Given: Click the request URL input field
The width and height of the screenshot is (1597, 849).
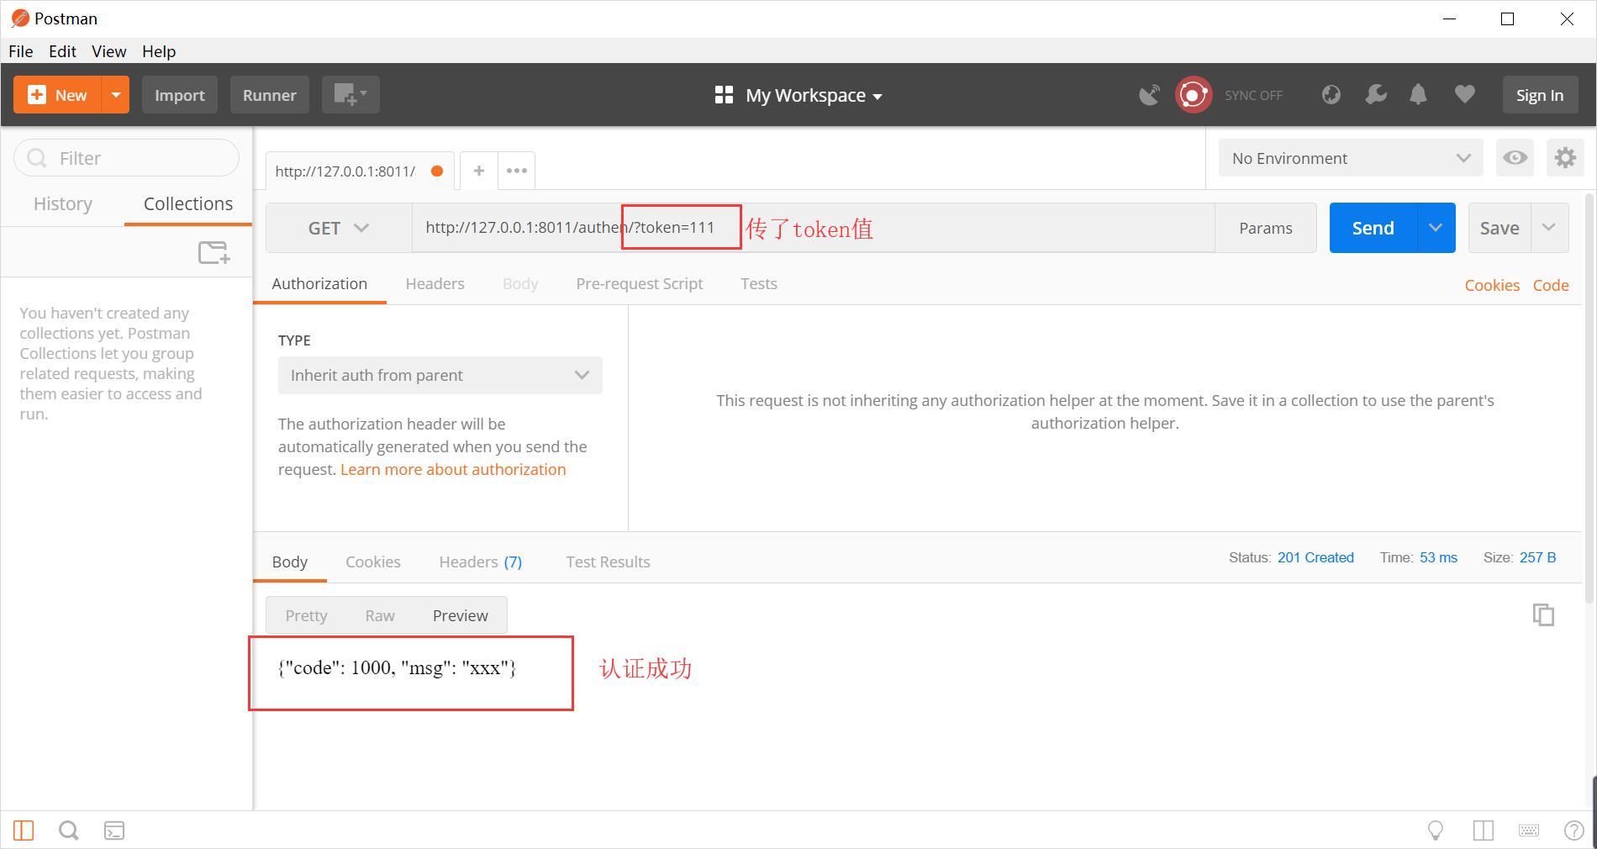Looking at the screenshot, I should [813, 228].
